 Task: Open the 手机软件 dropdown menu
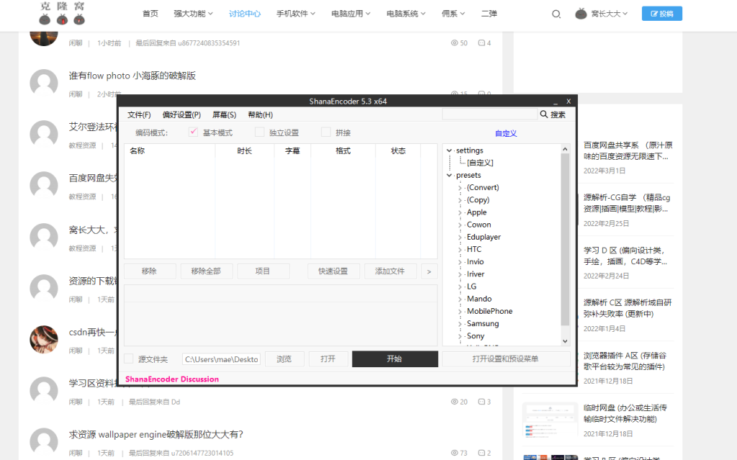pyautogui.click(x=296, y=14)
